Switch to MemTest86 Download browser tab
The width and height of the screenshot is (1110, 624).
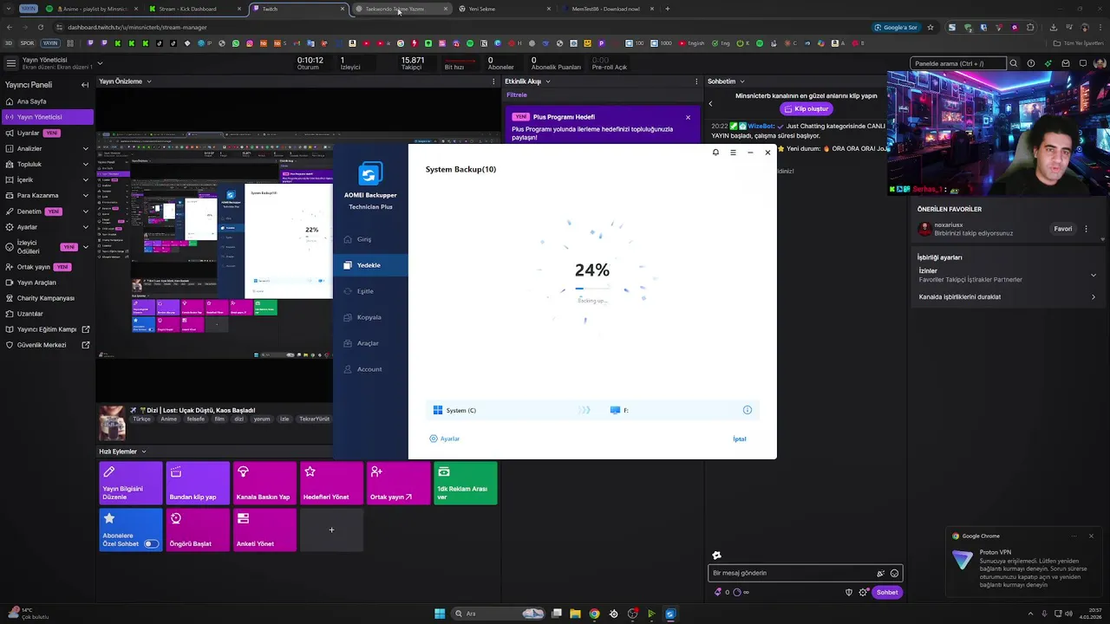[605, 9]
